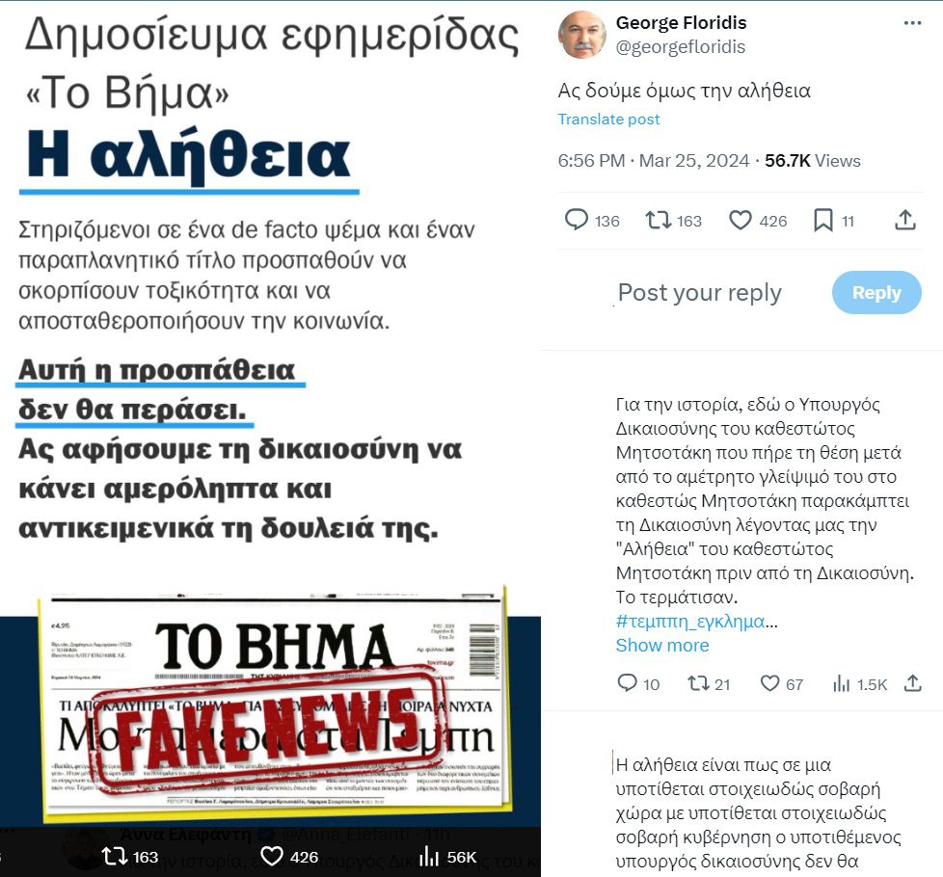Click the heart icon on image overlay bar

coord(271,856)
